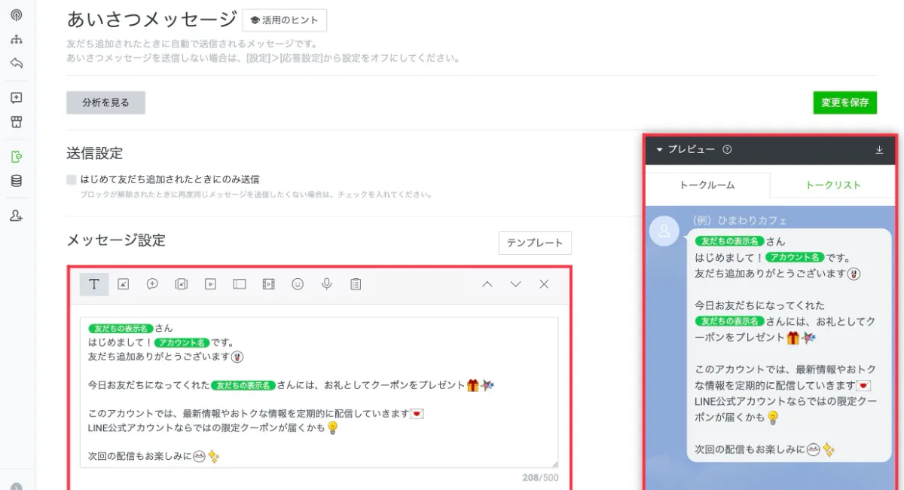
Task: Click '(例) ひまわりカフェ' name in preview
Action: pyautogui.click(x=739, y=221)
